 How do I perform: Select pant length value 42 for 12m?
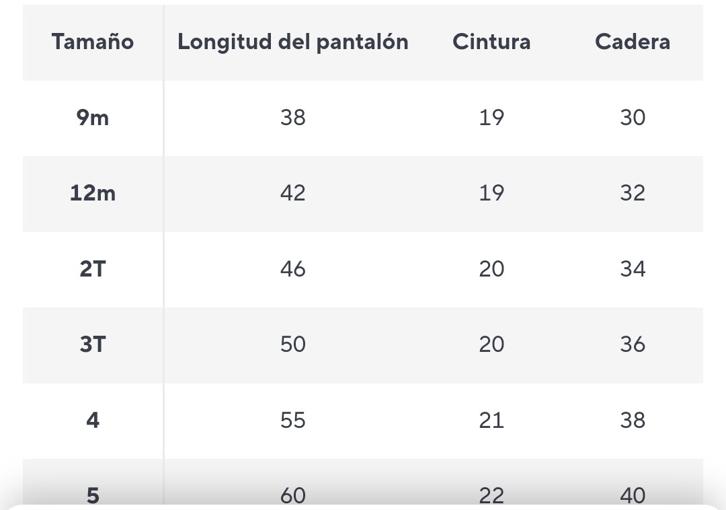point(292,193)
